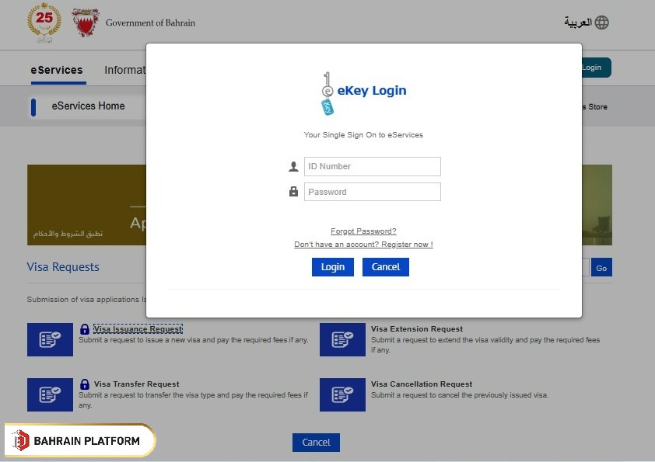Select eServices Home menu item
Viewport: 655px width, 462px height.
click(x=88, y=106)
